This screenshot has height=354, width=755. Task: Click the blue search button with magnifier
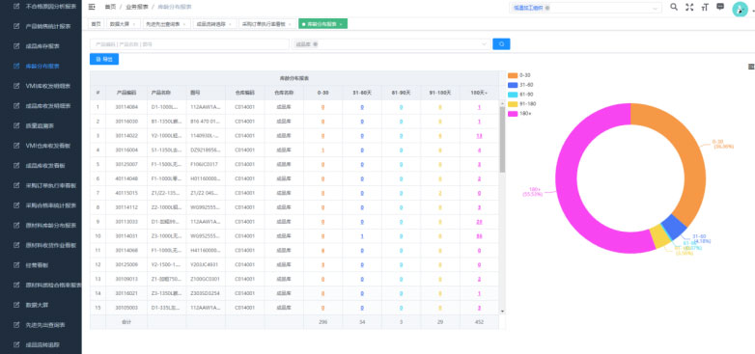click(501, 43)
